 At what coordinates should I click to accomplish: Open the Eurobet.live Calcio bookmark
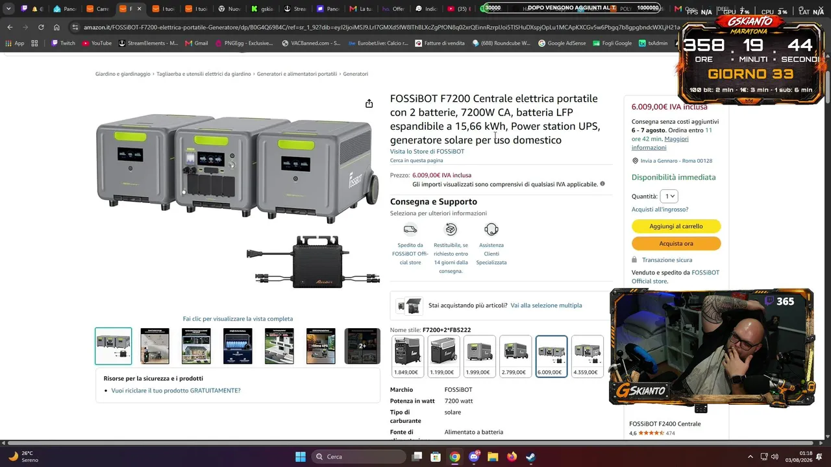click(378, 43)
